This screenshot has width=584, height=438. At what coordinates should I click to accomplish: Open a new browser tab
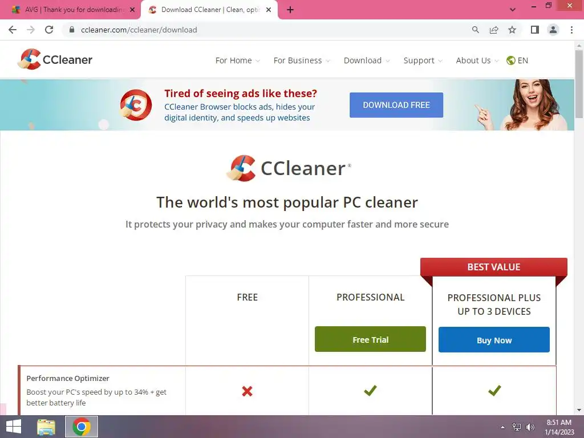point(290,10)
